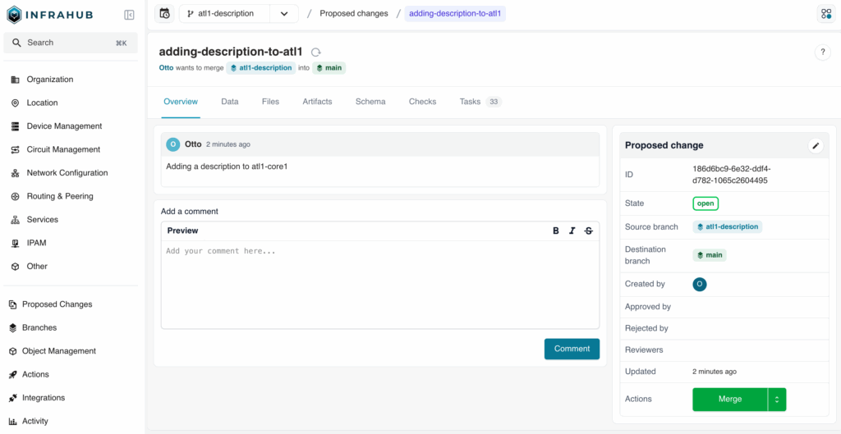
Task: Click the Routing & Peering icon
Action: pos(15,197)
